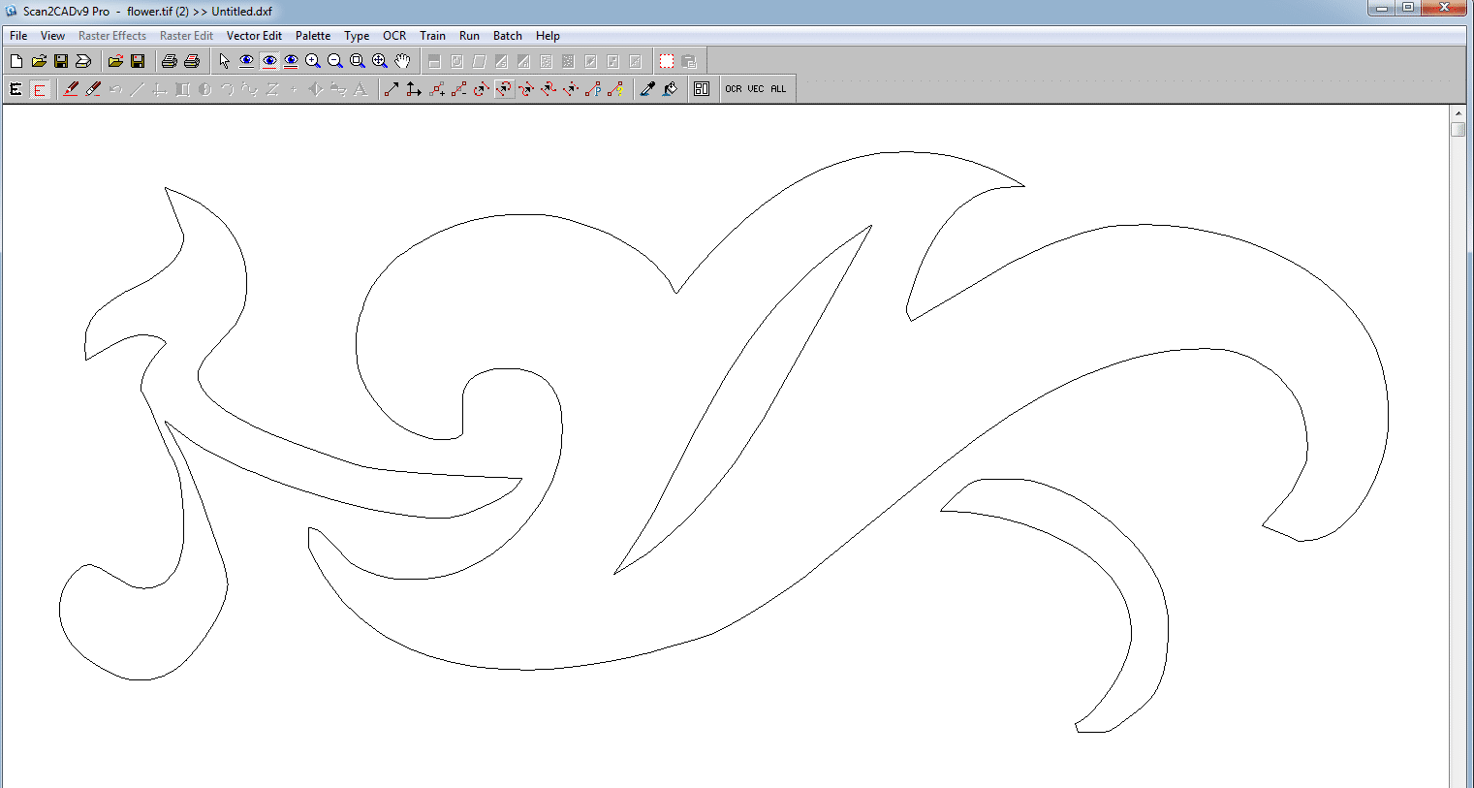The height and width of the screenshot is (788, 1474).
Task: Switch to ALL vectorization mode
Action: (x=778, y=88)
